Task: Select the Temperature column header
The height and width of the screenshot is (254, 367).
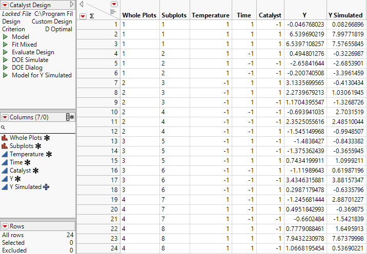Action: click(210, 15)
